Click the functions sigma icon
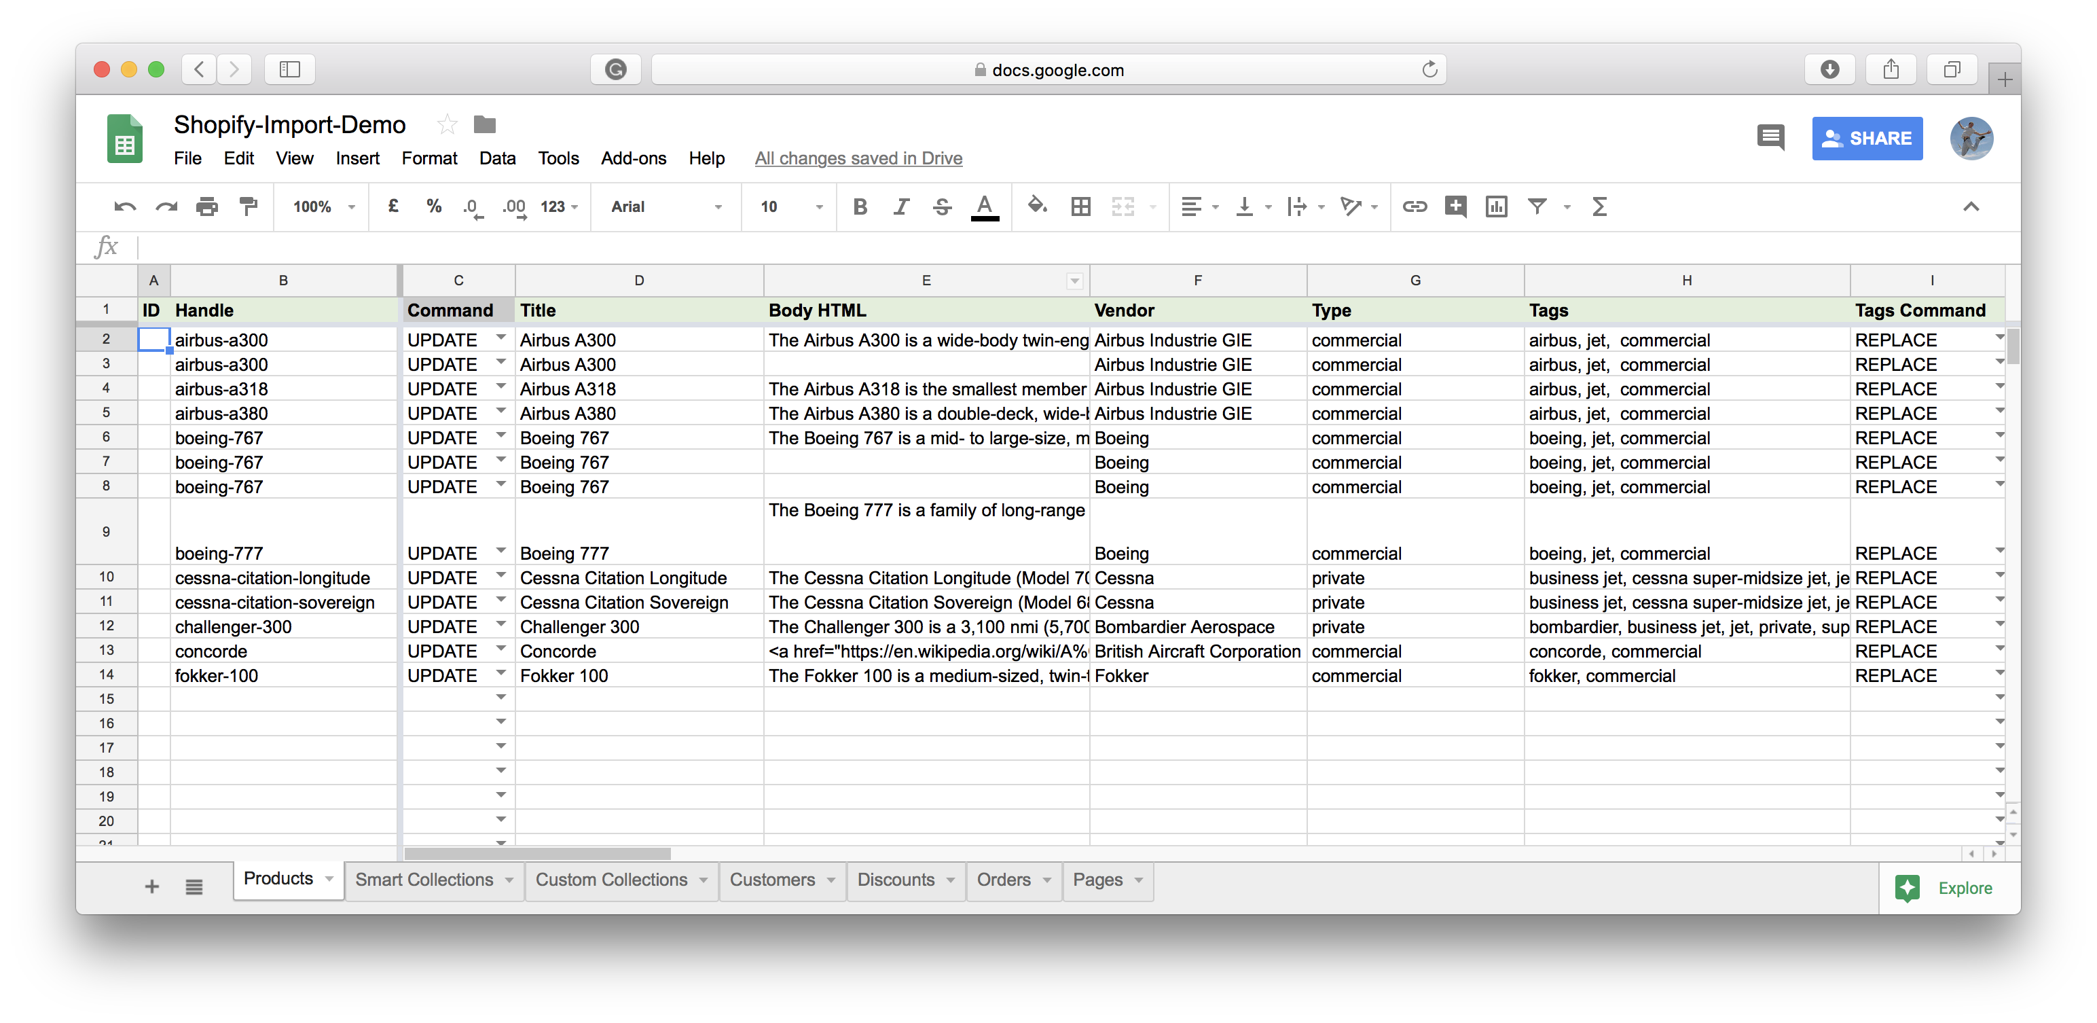The width and height of the screenshot is (2097, 1023). point(1599,207)
